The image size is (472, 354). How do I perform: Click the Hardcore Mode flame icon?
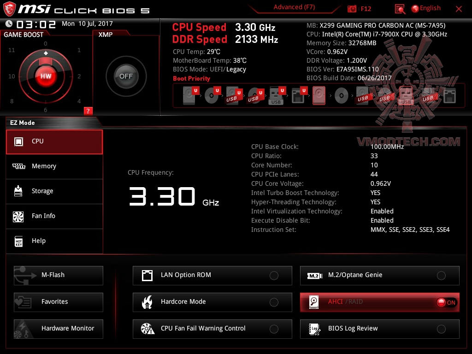(147, 302)
